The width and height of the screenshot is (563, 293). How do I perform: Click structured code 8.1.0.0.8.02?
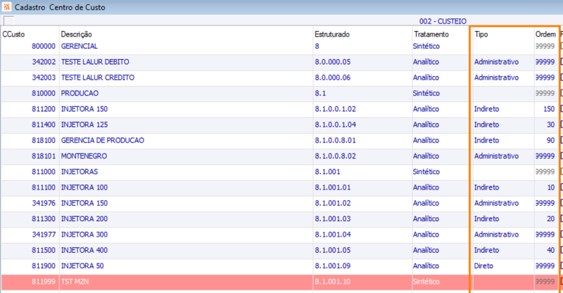coord(336,156)
